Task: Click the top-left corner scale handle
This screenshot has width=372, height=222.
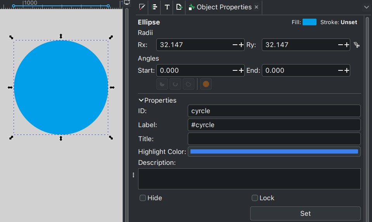Action: (x=11, y=37)
